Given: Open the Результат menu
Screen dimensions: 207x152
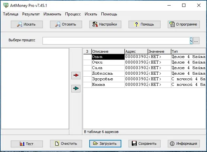Looking at the screenshot, I should [31, 14].
